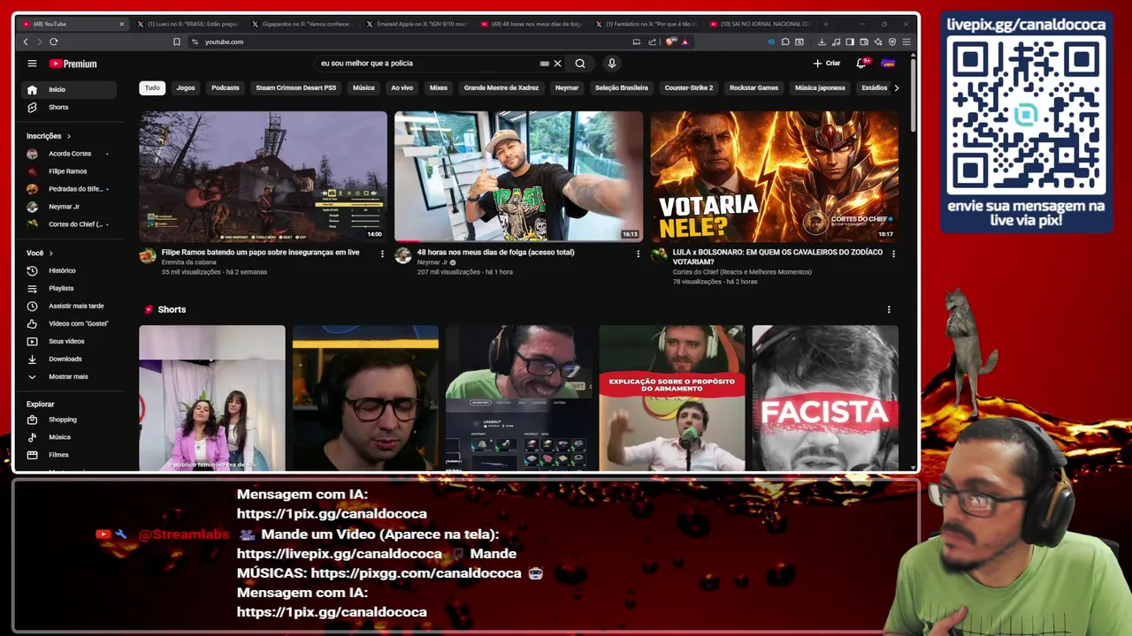
Task: Show more filter chips with right arrow
Action: (896, 87)
